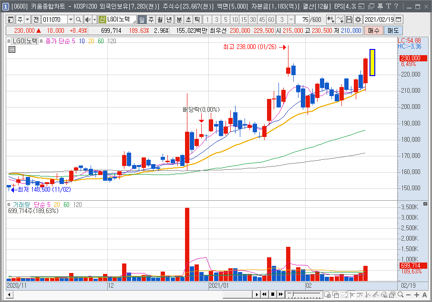Click the date field 2021/02/19
The width and height of the screenshot is (432, 302).
[379, 19]
